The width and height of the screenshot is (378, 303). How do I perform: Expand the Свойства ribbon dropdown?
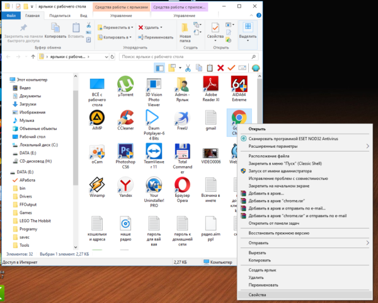click(x=215, y=41)
